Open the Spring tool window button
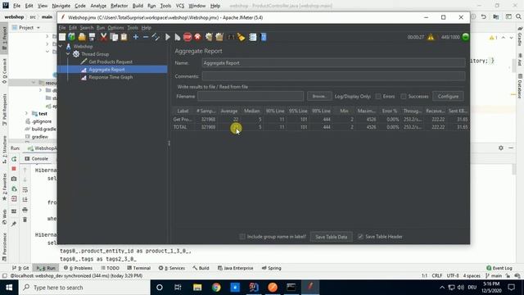The width and height of the screenshot is (524, 295). (271, 268)
